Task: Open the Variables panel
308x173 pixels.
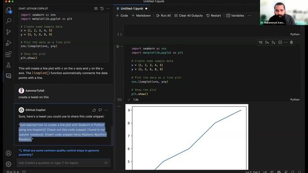Action: point(235,16)
